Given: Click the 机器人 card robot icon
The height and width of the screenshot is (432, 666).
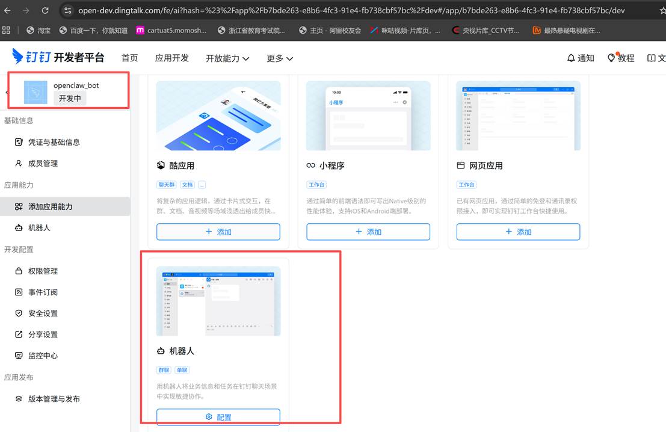Looking at the screenshot, I should pos(161,351).
